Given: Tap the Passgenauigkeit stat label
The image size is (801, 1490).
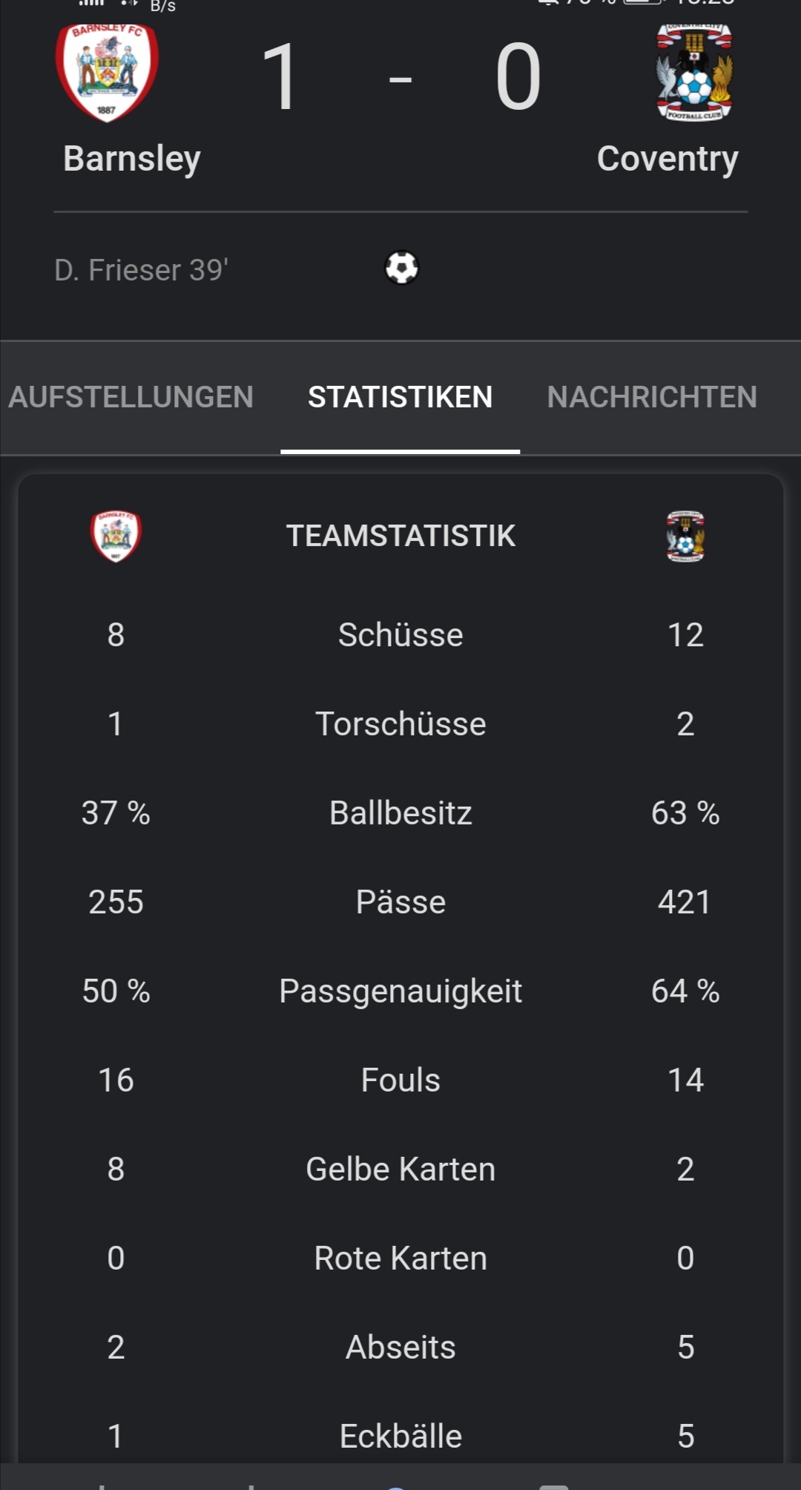Looking at the screenshot, I should [400, 991].
